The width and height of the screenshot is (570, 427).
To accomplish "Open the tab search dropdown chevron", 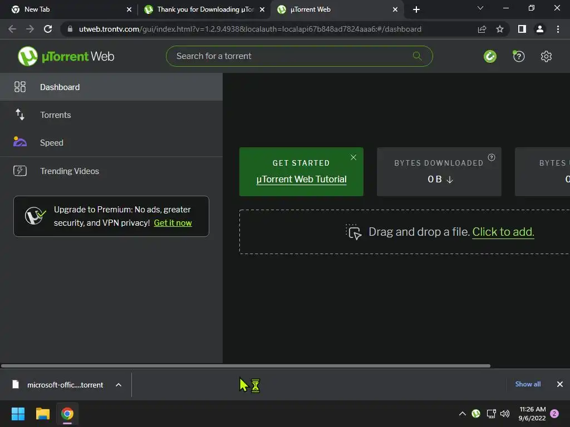I will pyautogui.click(x=480, y=8).
